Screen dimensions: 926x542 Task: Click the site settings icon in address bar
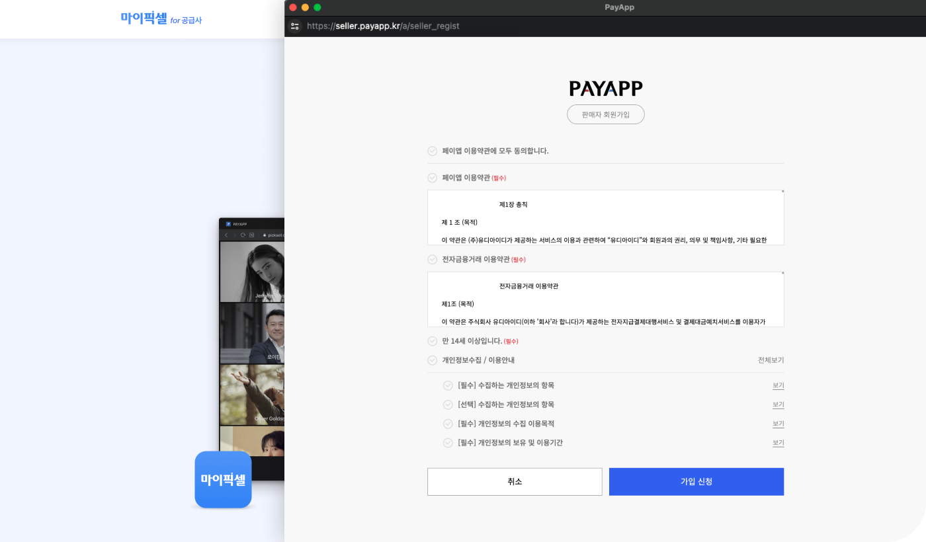pyautogui.click(x=295, y=26)
